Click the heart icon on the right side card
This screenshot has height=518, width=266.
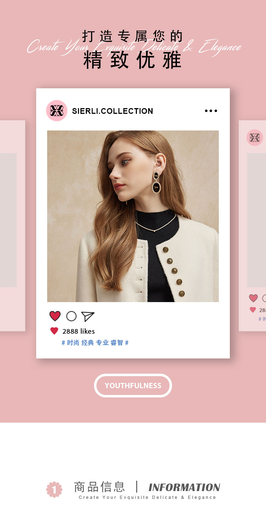pos(253,298)
